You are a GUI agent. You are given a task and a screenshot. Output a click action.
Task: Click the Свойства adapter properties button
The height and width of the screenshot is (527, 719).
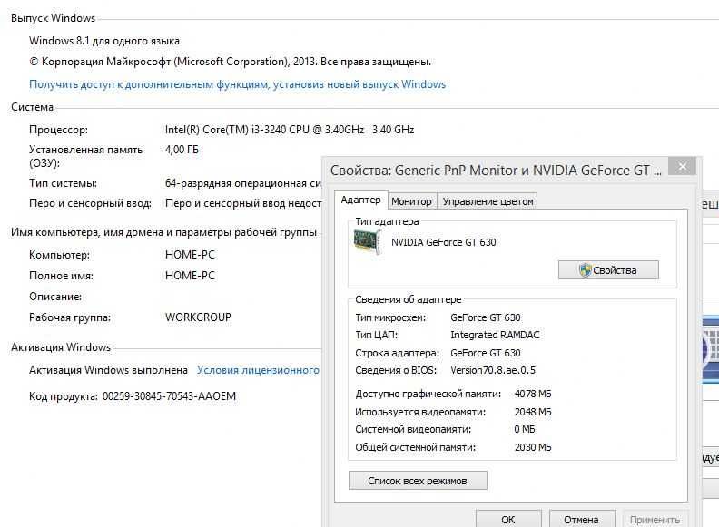[x=608, y=270]
